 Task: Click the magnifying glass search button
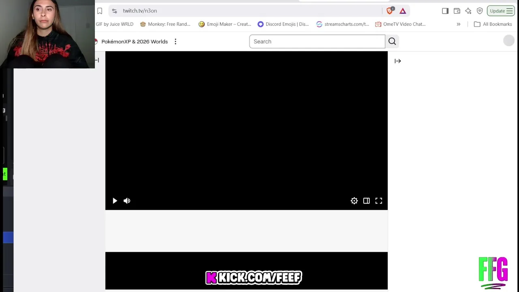coord(392,41)
